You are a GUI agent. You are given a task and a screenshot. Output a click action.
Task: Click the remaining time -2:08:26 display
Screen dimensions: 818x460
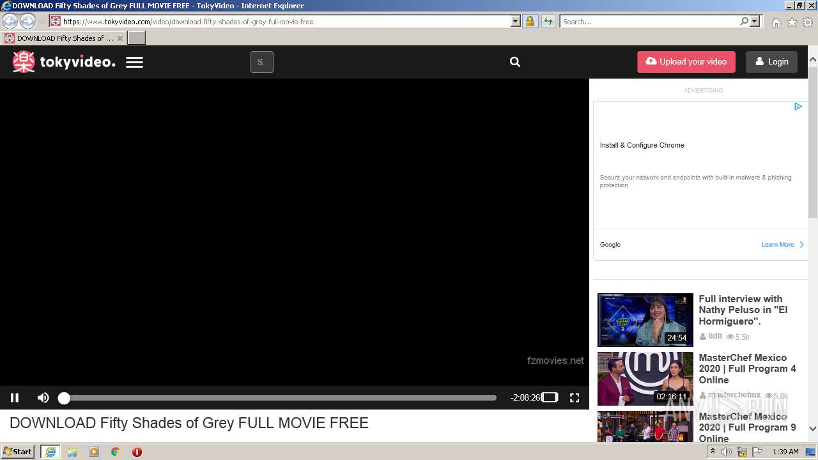(525, 397)
